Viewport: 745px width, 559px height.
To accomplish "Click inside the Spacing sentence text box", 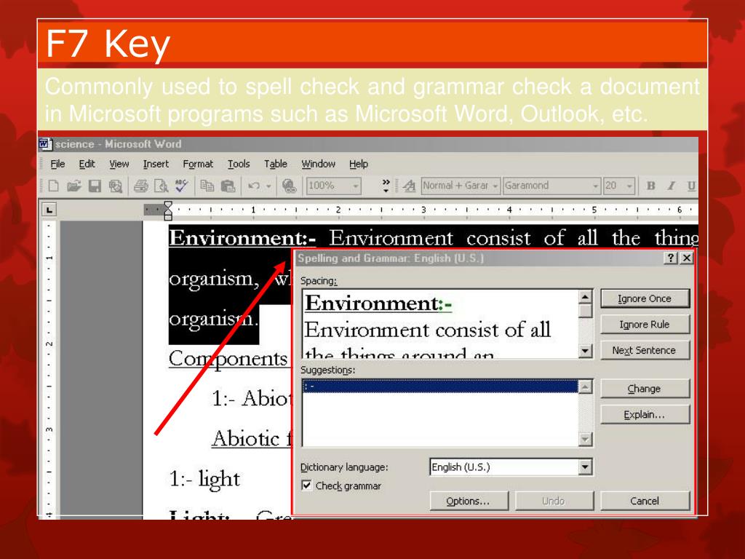I will [440, 324].
